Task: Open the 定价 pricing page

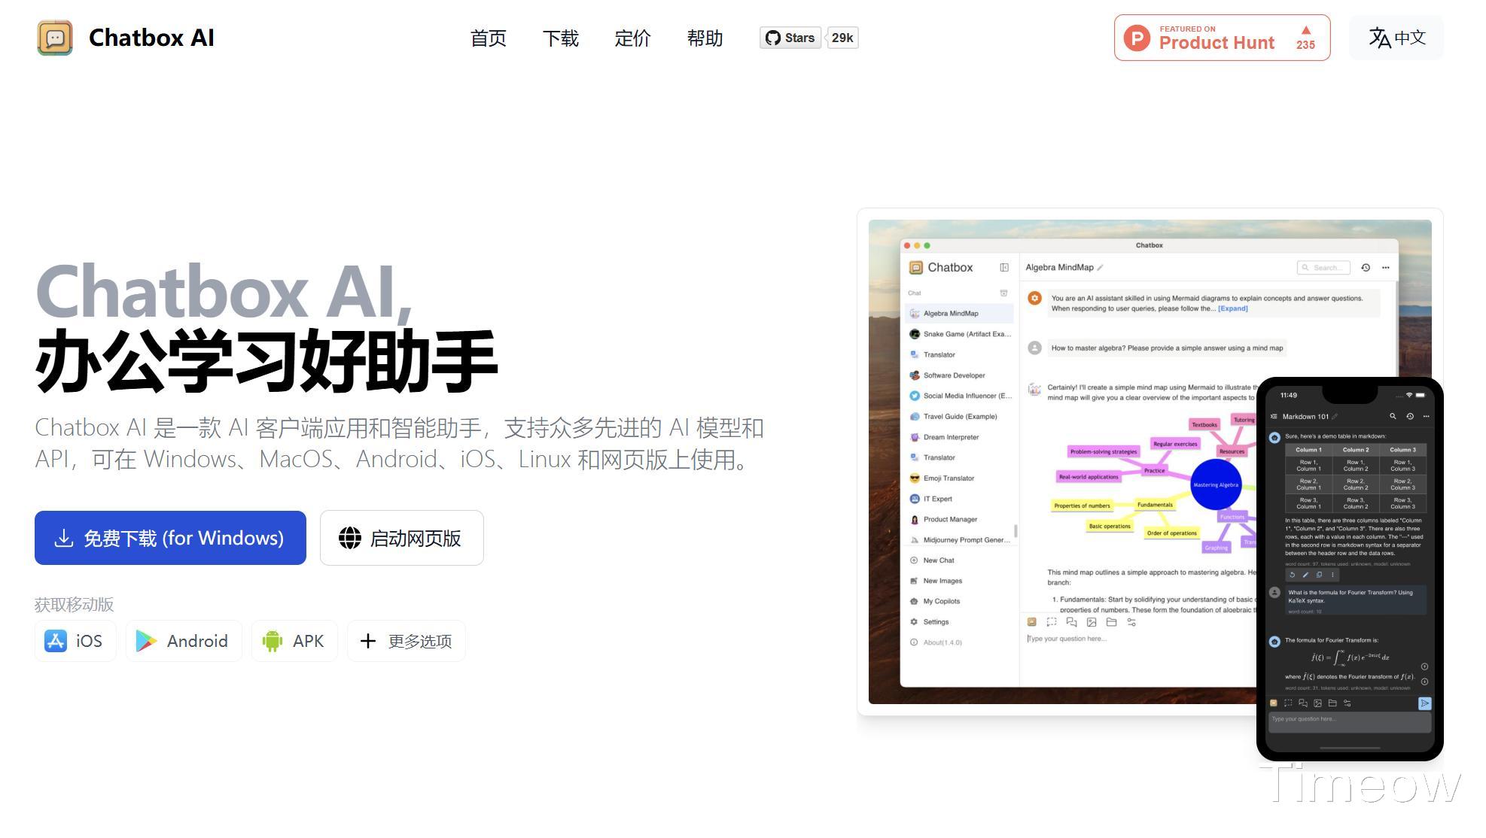Action: [632, 38]
